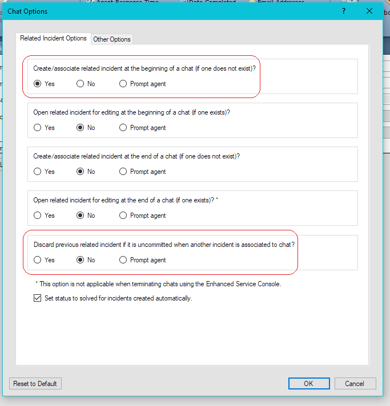Open the Other Options tab
Screen dimensions: 390x406
(112, 39)
